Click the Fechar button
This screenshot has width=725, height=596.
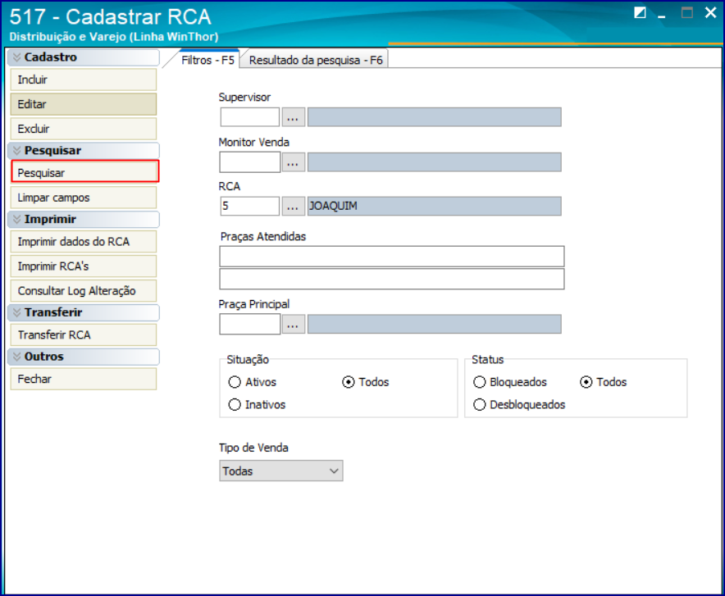click(x=84, y=380)
